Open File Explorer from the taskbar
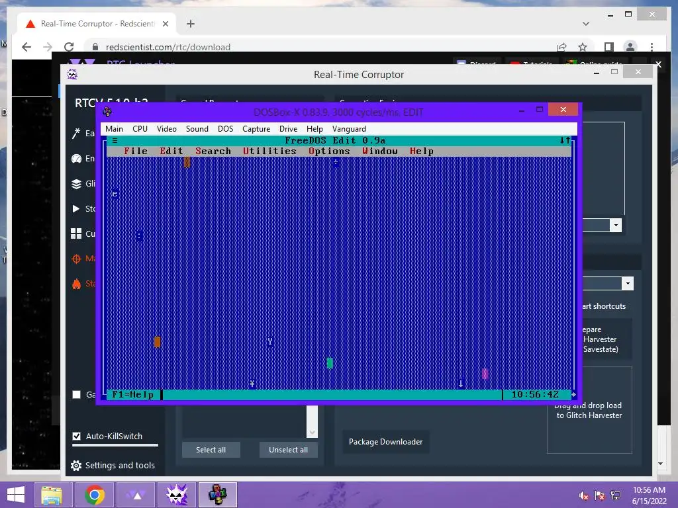The height and width of the screenshot is (508, 678). point(52,495)
